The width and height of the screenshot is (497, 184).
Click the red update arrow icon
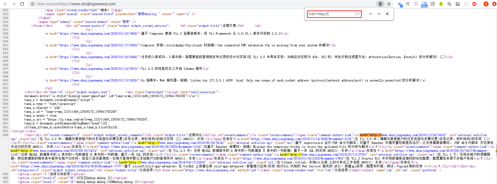coord(494,4)
